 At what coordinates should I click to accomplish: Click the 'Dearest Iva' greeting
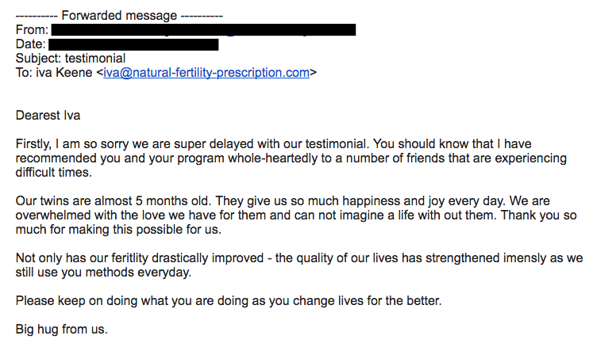click(x=48, y=115)
